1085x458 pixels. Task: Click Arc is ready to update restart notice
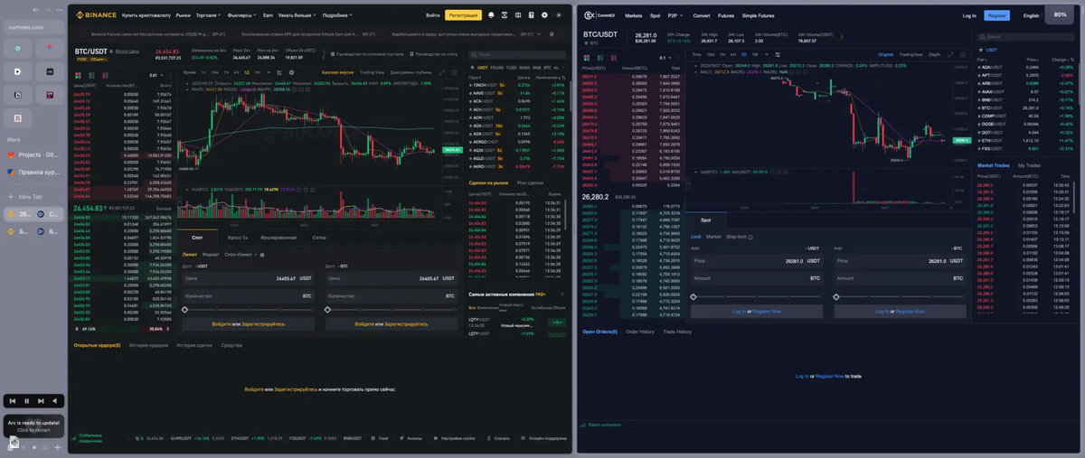pos(33,425)
